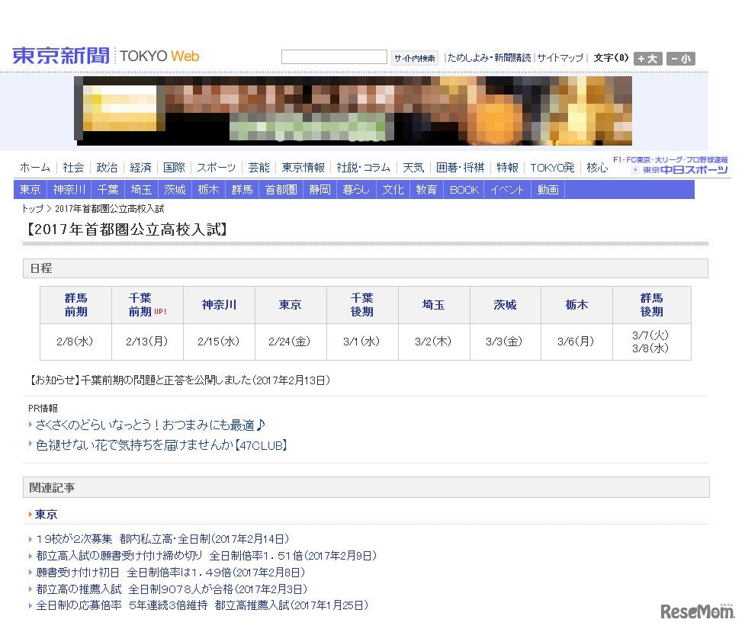745x629 pixels.
Task: Click the サイト内検索 search button
Action: [414, 58]
